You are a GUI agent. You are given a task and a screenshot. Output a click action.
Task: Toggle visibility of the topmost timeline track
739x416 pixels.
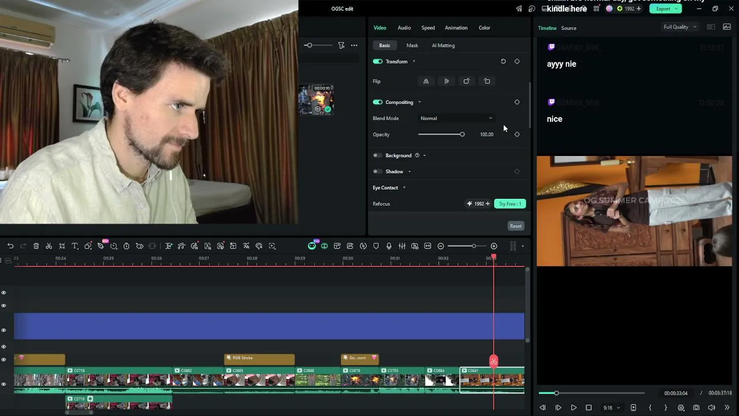3,293
